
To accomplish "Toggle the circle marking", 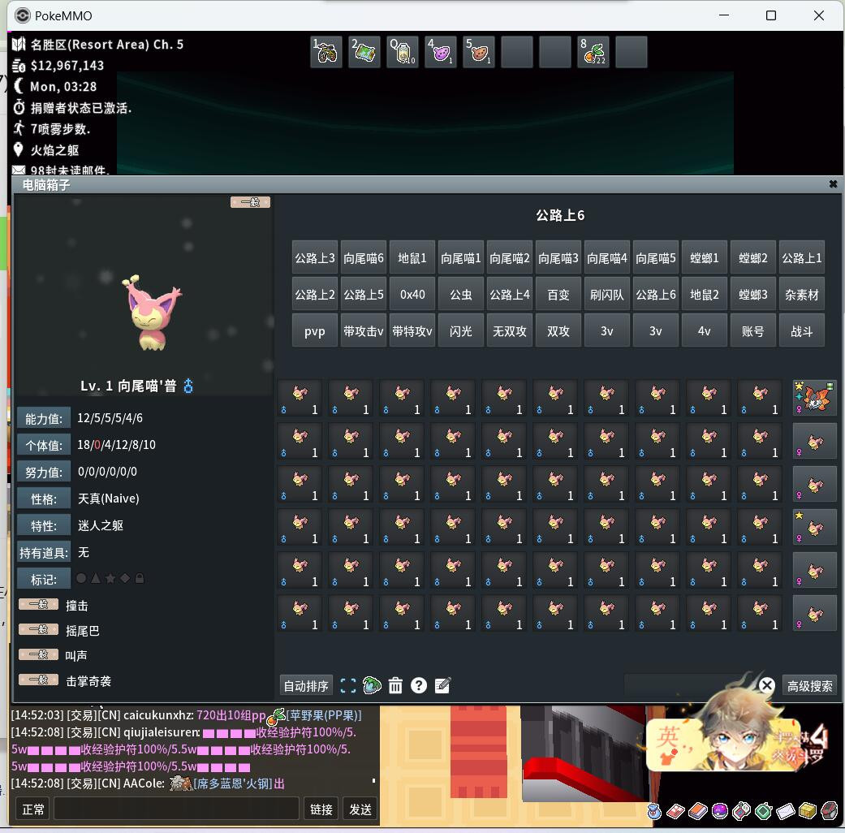I will click(x=81, y=579).
